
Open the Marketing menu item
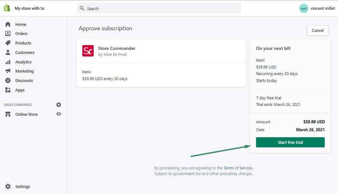click(x=24, y=71)
